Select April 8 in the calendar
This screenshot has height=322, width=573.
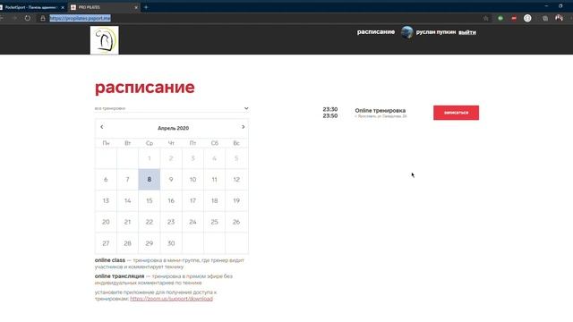pos(150,179)
